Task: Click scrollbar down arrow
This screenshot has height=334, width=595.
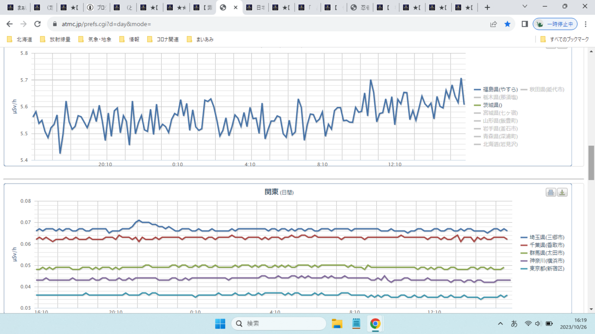Action: coord(591,309)
